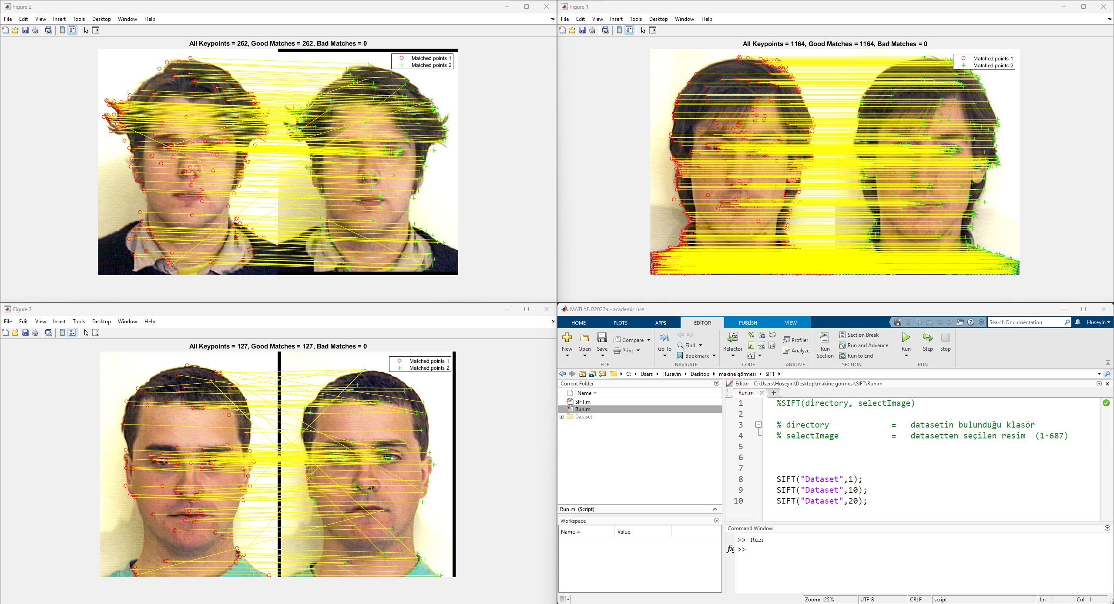Expand the Dataset folder tree node
The height and width of the screenshot is (604, 1114).
(x=562, y=417)
